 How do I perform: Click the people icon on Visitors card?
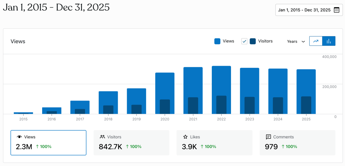[x=102, y=137]
